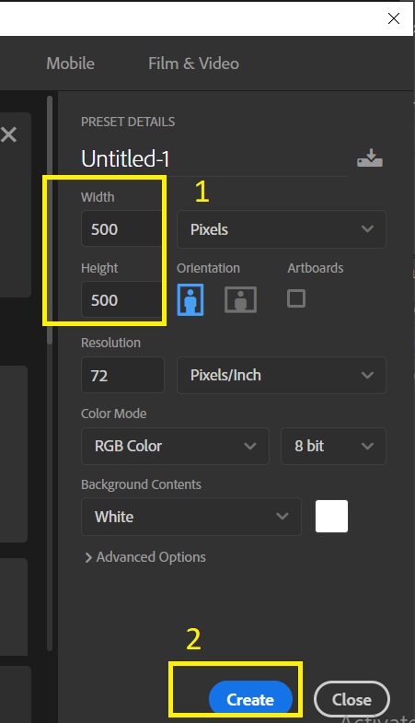Close the dialog with top-right X
415x723 pixels.
coord(394,18)
